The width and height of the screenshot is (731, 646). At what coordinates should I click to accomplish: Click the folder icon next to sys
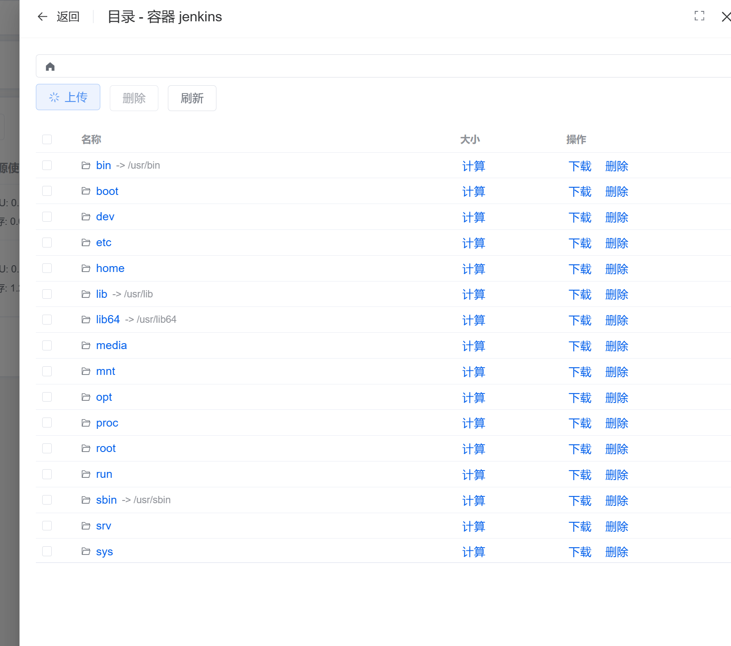(86, 551)
